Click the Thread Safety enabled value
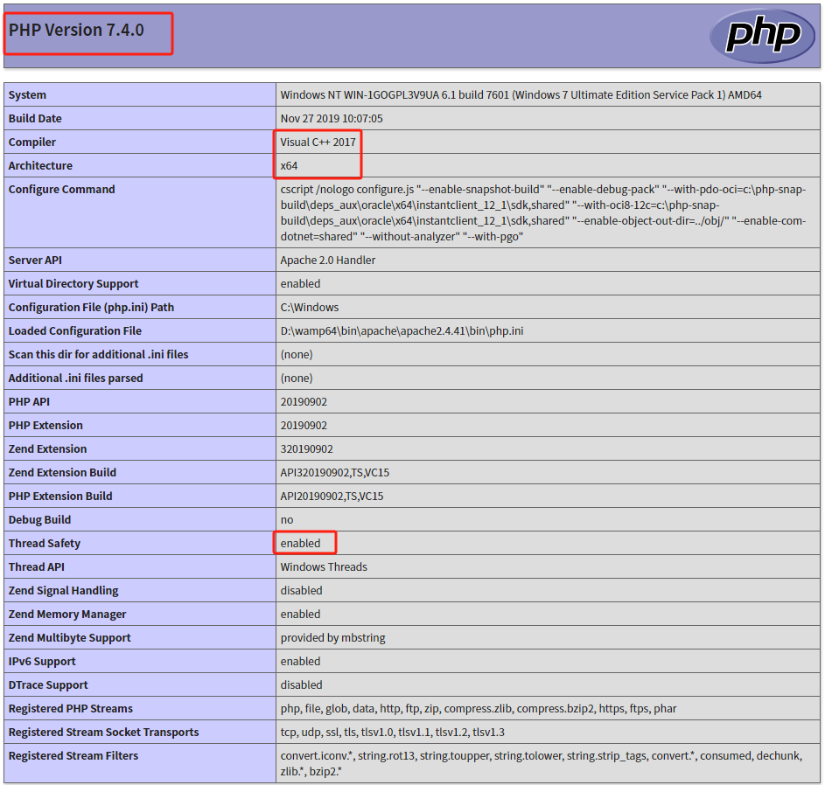 [300, 544]
